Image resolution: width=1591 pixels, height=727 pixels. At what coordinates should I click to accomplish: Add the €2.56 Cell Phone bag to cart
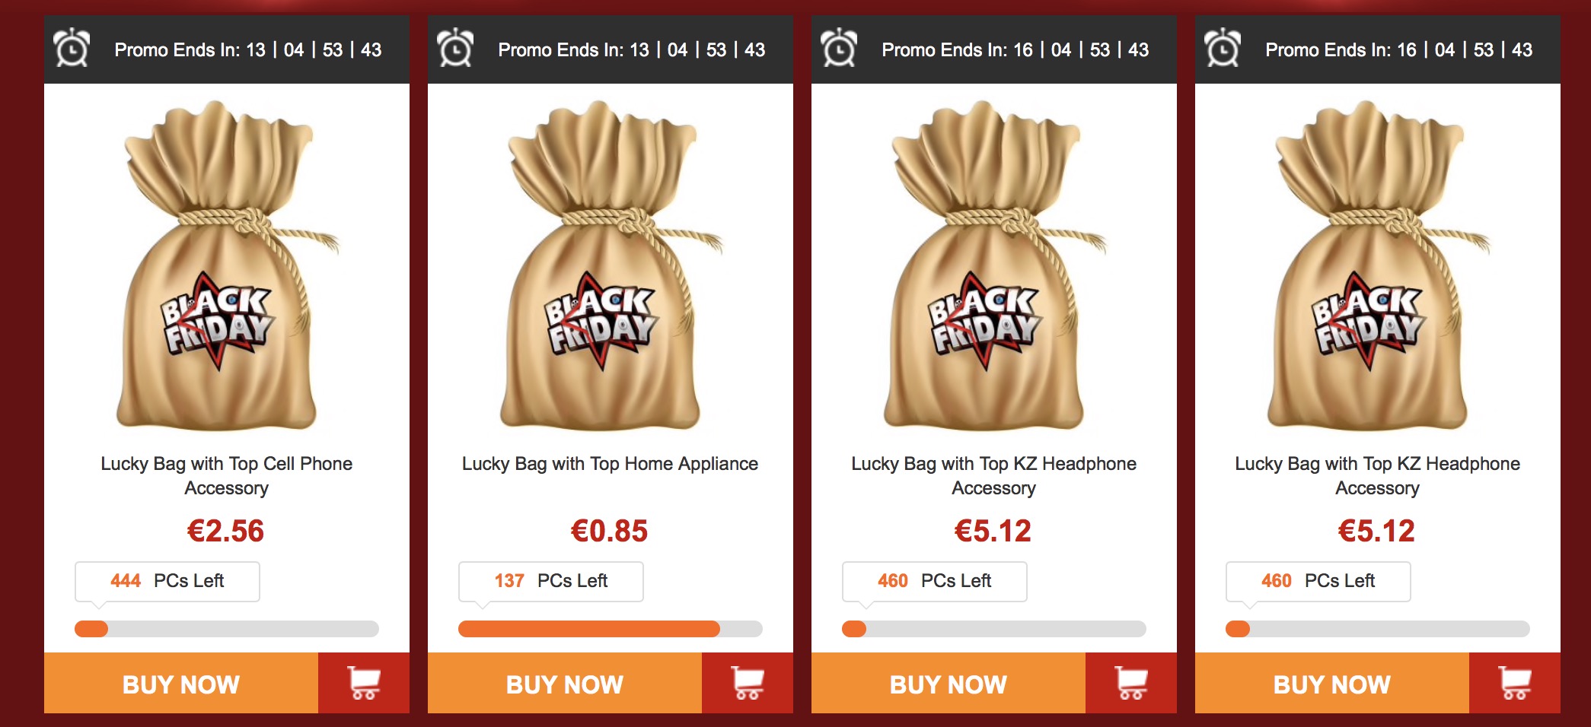pyautogui.click(x=364, y=683)
